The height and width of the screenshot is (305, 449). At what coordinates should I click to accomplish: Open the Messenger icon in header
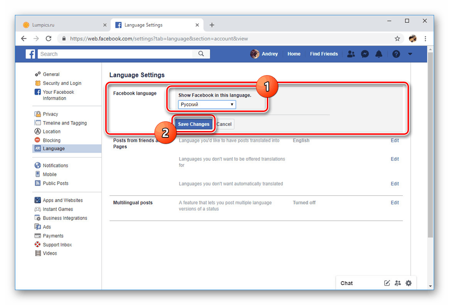(365, 54)
